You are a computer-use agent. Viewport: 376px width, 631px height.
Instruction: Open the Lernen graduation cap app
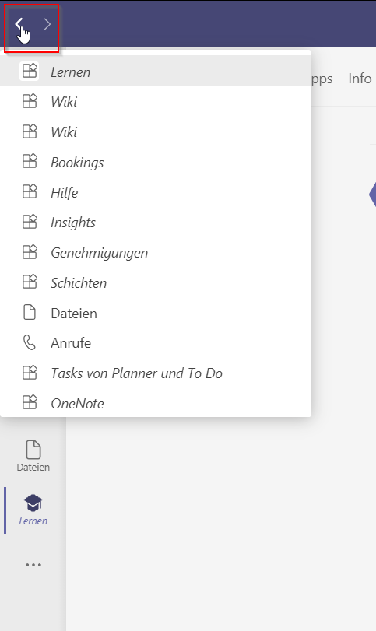coord(33,510)
